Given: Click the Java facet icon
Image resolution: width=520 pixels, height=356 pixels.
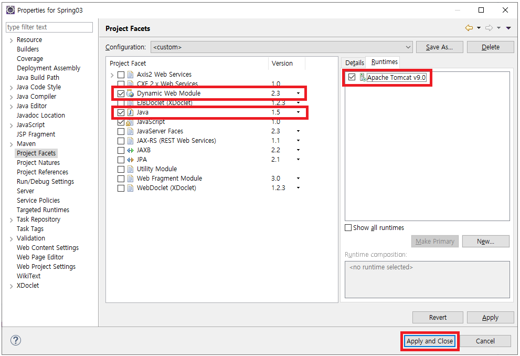Looking at the screenshot, I should point(130,112).
